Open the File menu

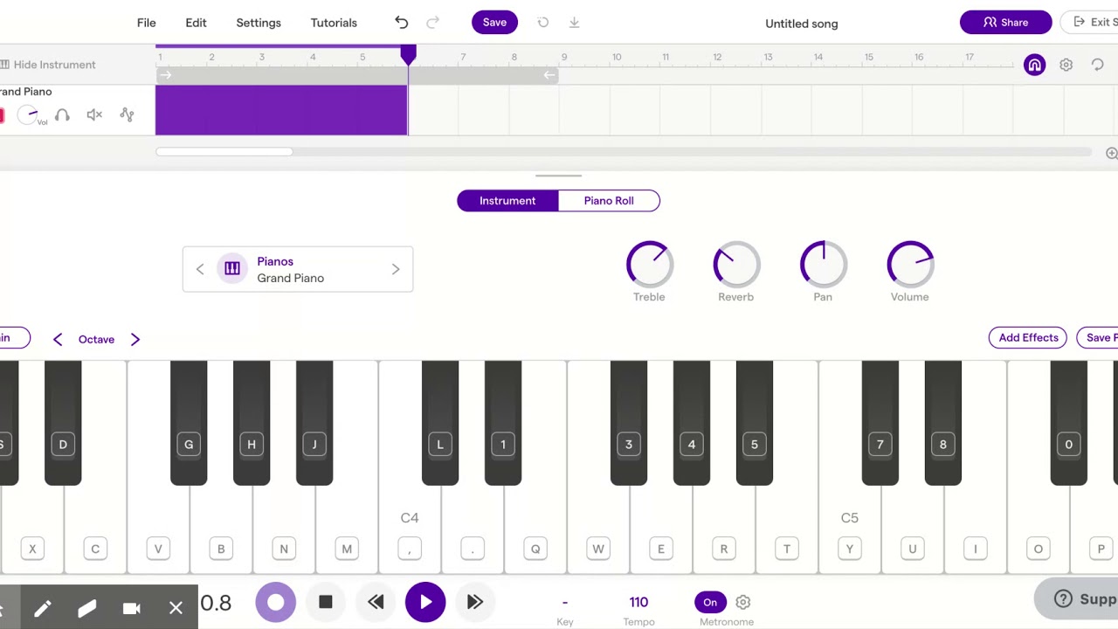click(147, 23)
